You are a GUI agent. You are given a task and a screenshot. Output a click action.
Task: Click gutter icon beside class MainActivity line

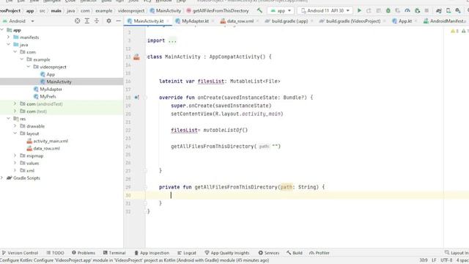137,57
